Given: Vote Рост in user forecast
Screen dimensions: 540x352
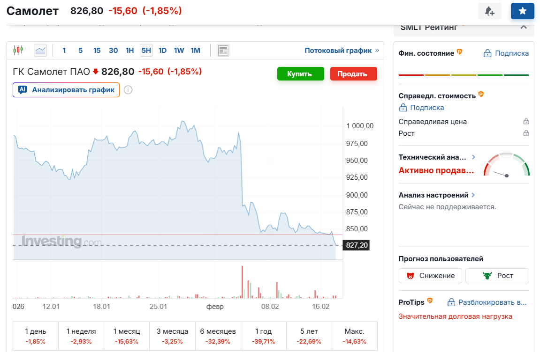Looking at the screenshot, I should point(497,276).
